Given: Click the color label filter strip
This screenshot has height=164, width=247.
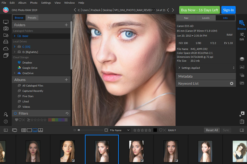Looking at the screenshot, I should (58, 120).
